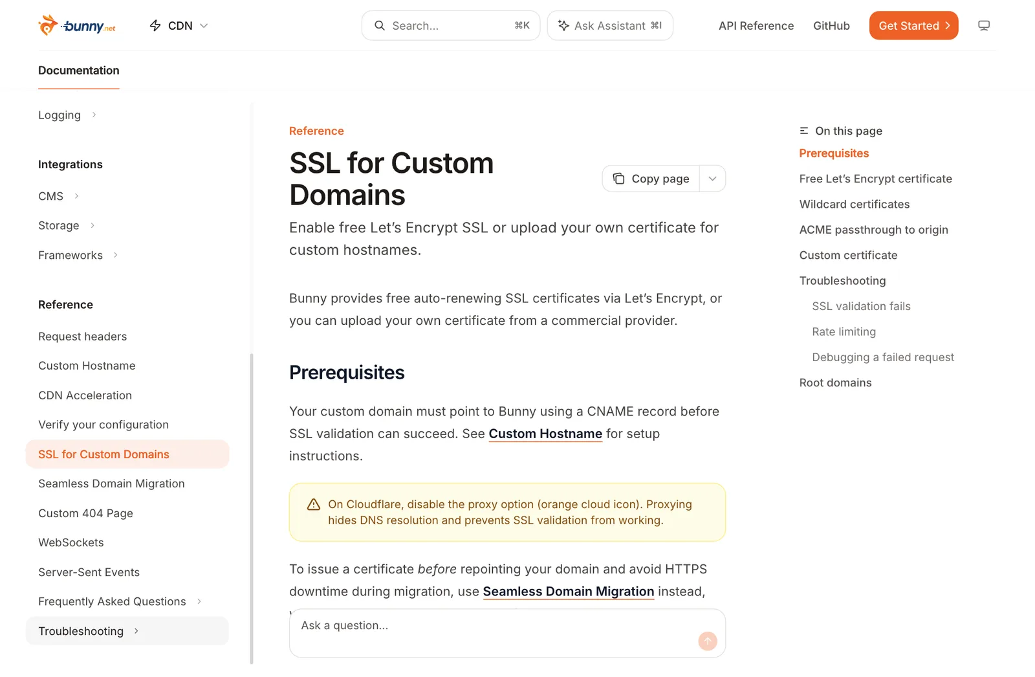Click the On this page list icon

804,131
